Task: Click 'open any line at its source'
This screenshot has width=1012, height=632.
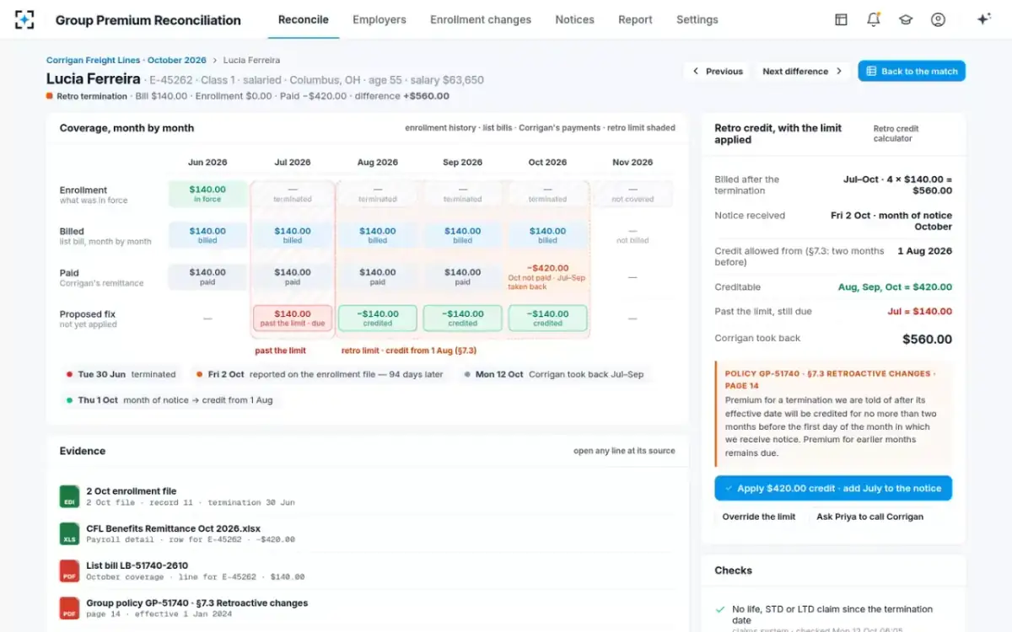Action: (x=624, y=451)
